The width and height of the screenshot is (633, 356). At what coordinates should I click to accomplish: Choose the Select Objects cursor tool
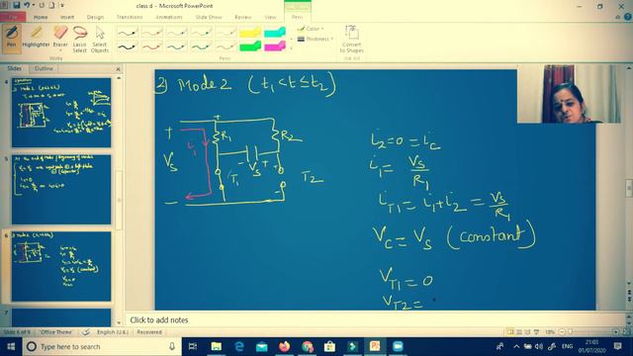(x=100, y=39)
